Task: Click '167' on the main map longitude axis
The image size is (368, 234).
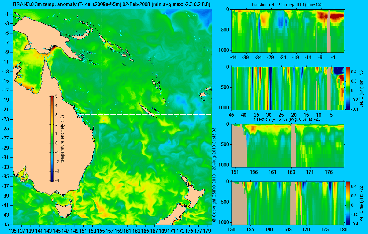Action: click(154, 231)
